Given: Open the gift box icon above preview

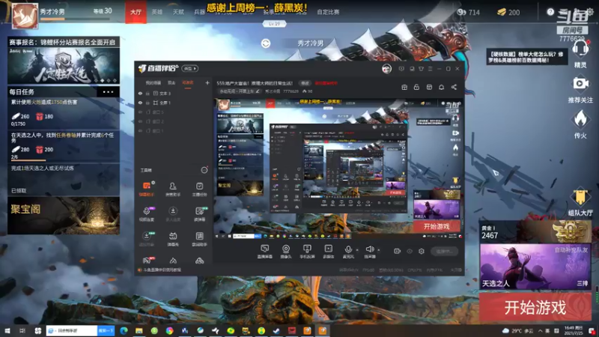Looking at the screenshot, I should click(x=404, y=87).
